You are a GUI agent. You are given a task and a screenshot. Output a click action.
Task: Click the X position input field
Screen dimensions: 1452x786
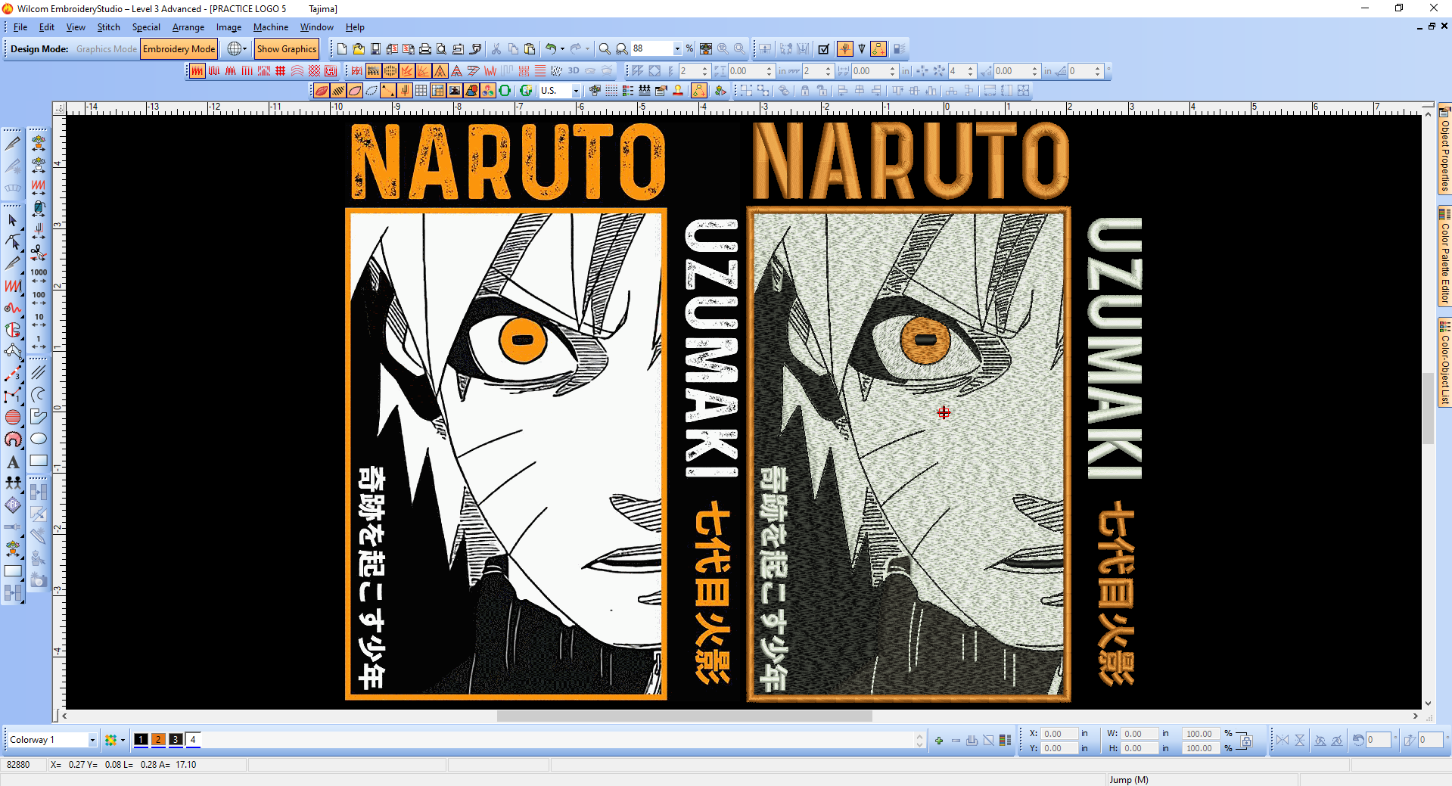point(1058,734)
